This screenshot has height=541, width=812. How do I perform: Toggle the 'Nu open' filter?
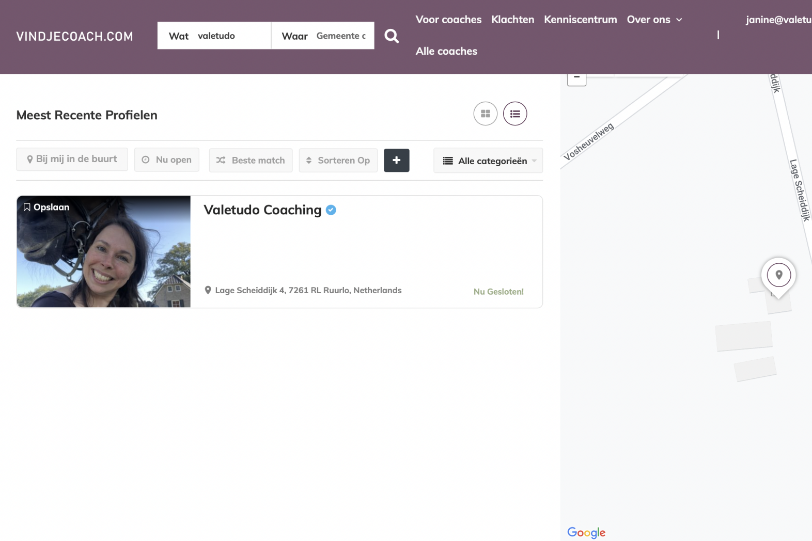tap(167, 160)
